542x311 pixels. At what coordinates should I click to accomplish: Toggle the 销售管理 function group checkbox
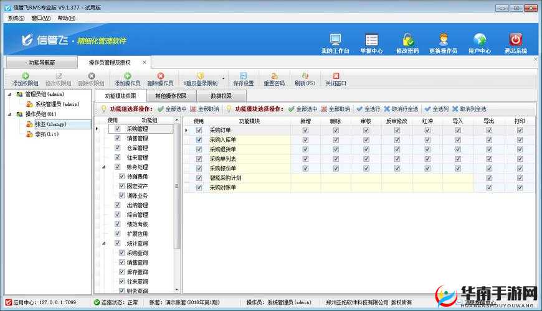click(x=118, y=139)
